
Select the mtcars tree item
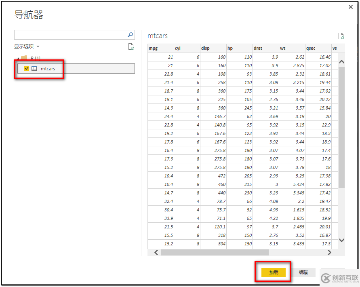(x=76, y=68)
